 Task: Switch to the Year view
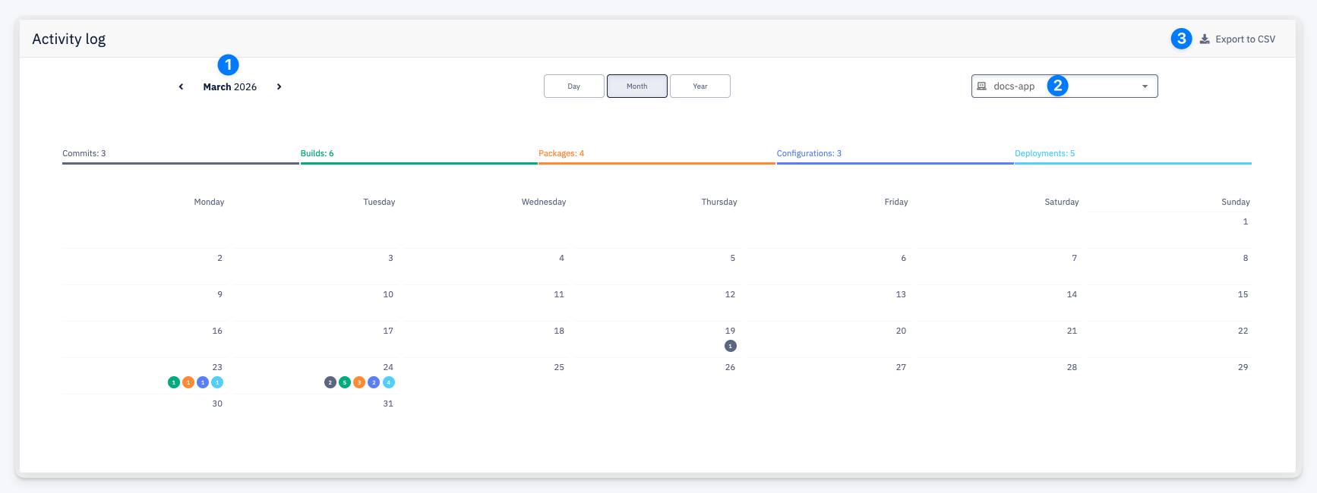700,86
